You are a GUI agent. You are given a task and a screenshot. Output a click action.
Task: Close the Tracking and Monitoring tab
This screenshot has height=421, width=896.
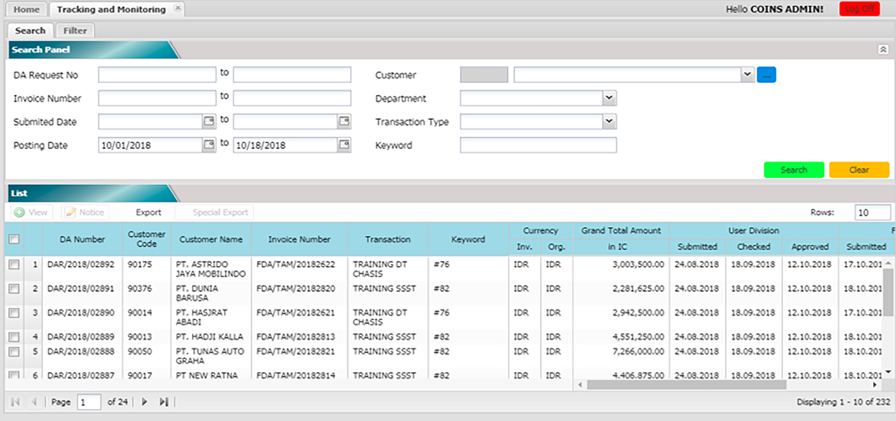(177, 8)
